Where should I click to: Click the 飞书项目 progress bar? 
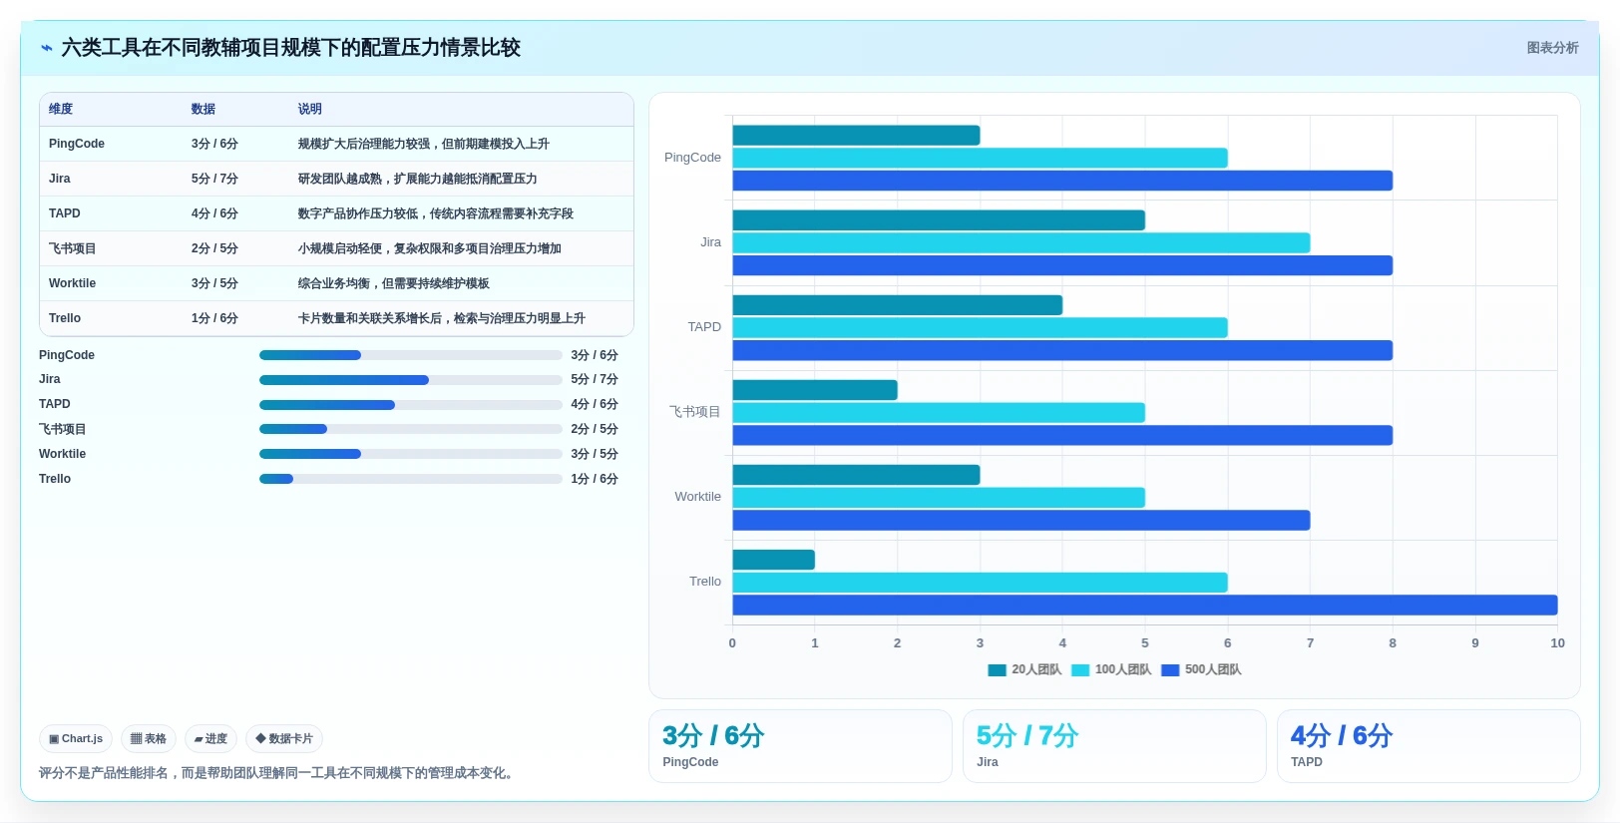[x=411, y=429]
